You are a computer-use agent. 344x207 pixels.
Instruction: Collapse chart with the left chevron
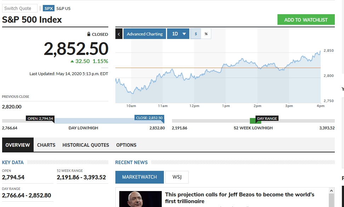(x=119, y=34)
